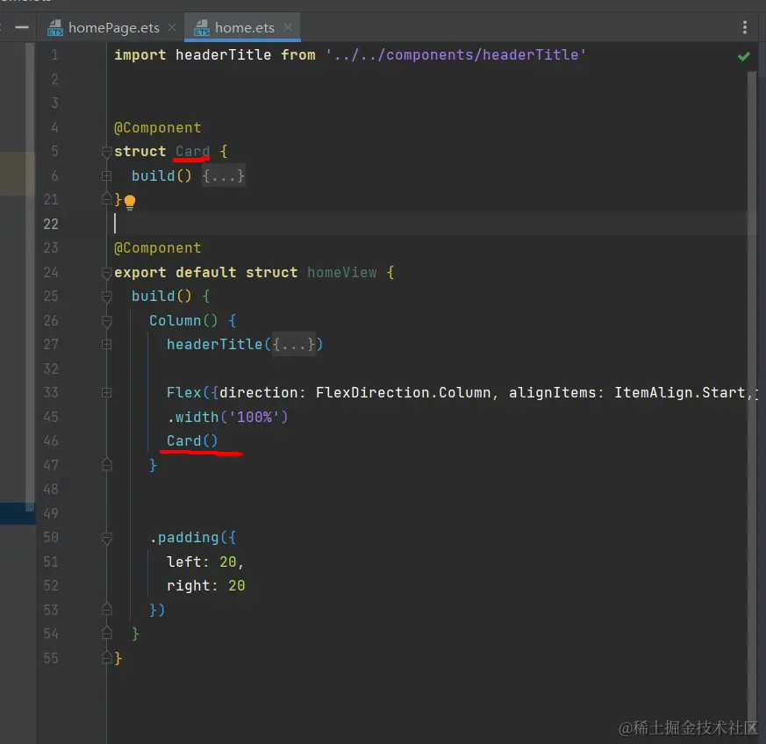Expand the folded build() block on line 6

pyautogui.click(x=106, y=175)
